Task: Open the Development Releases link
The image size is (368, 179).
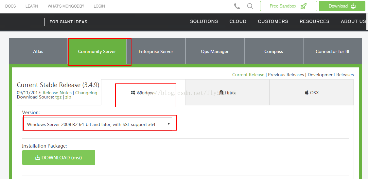Action: pos(331,75)
